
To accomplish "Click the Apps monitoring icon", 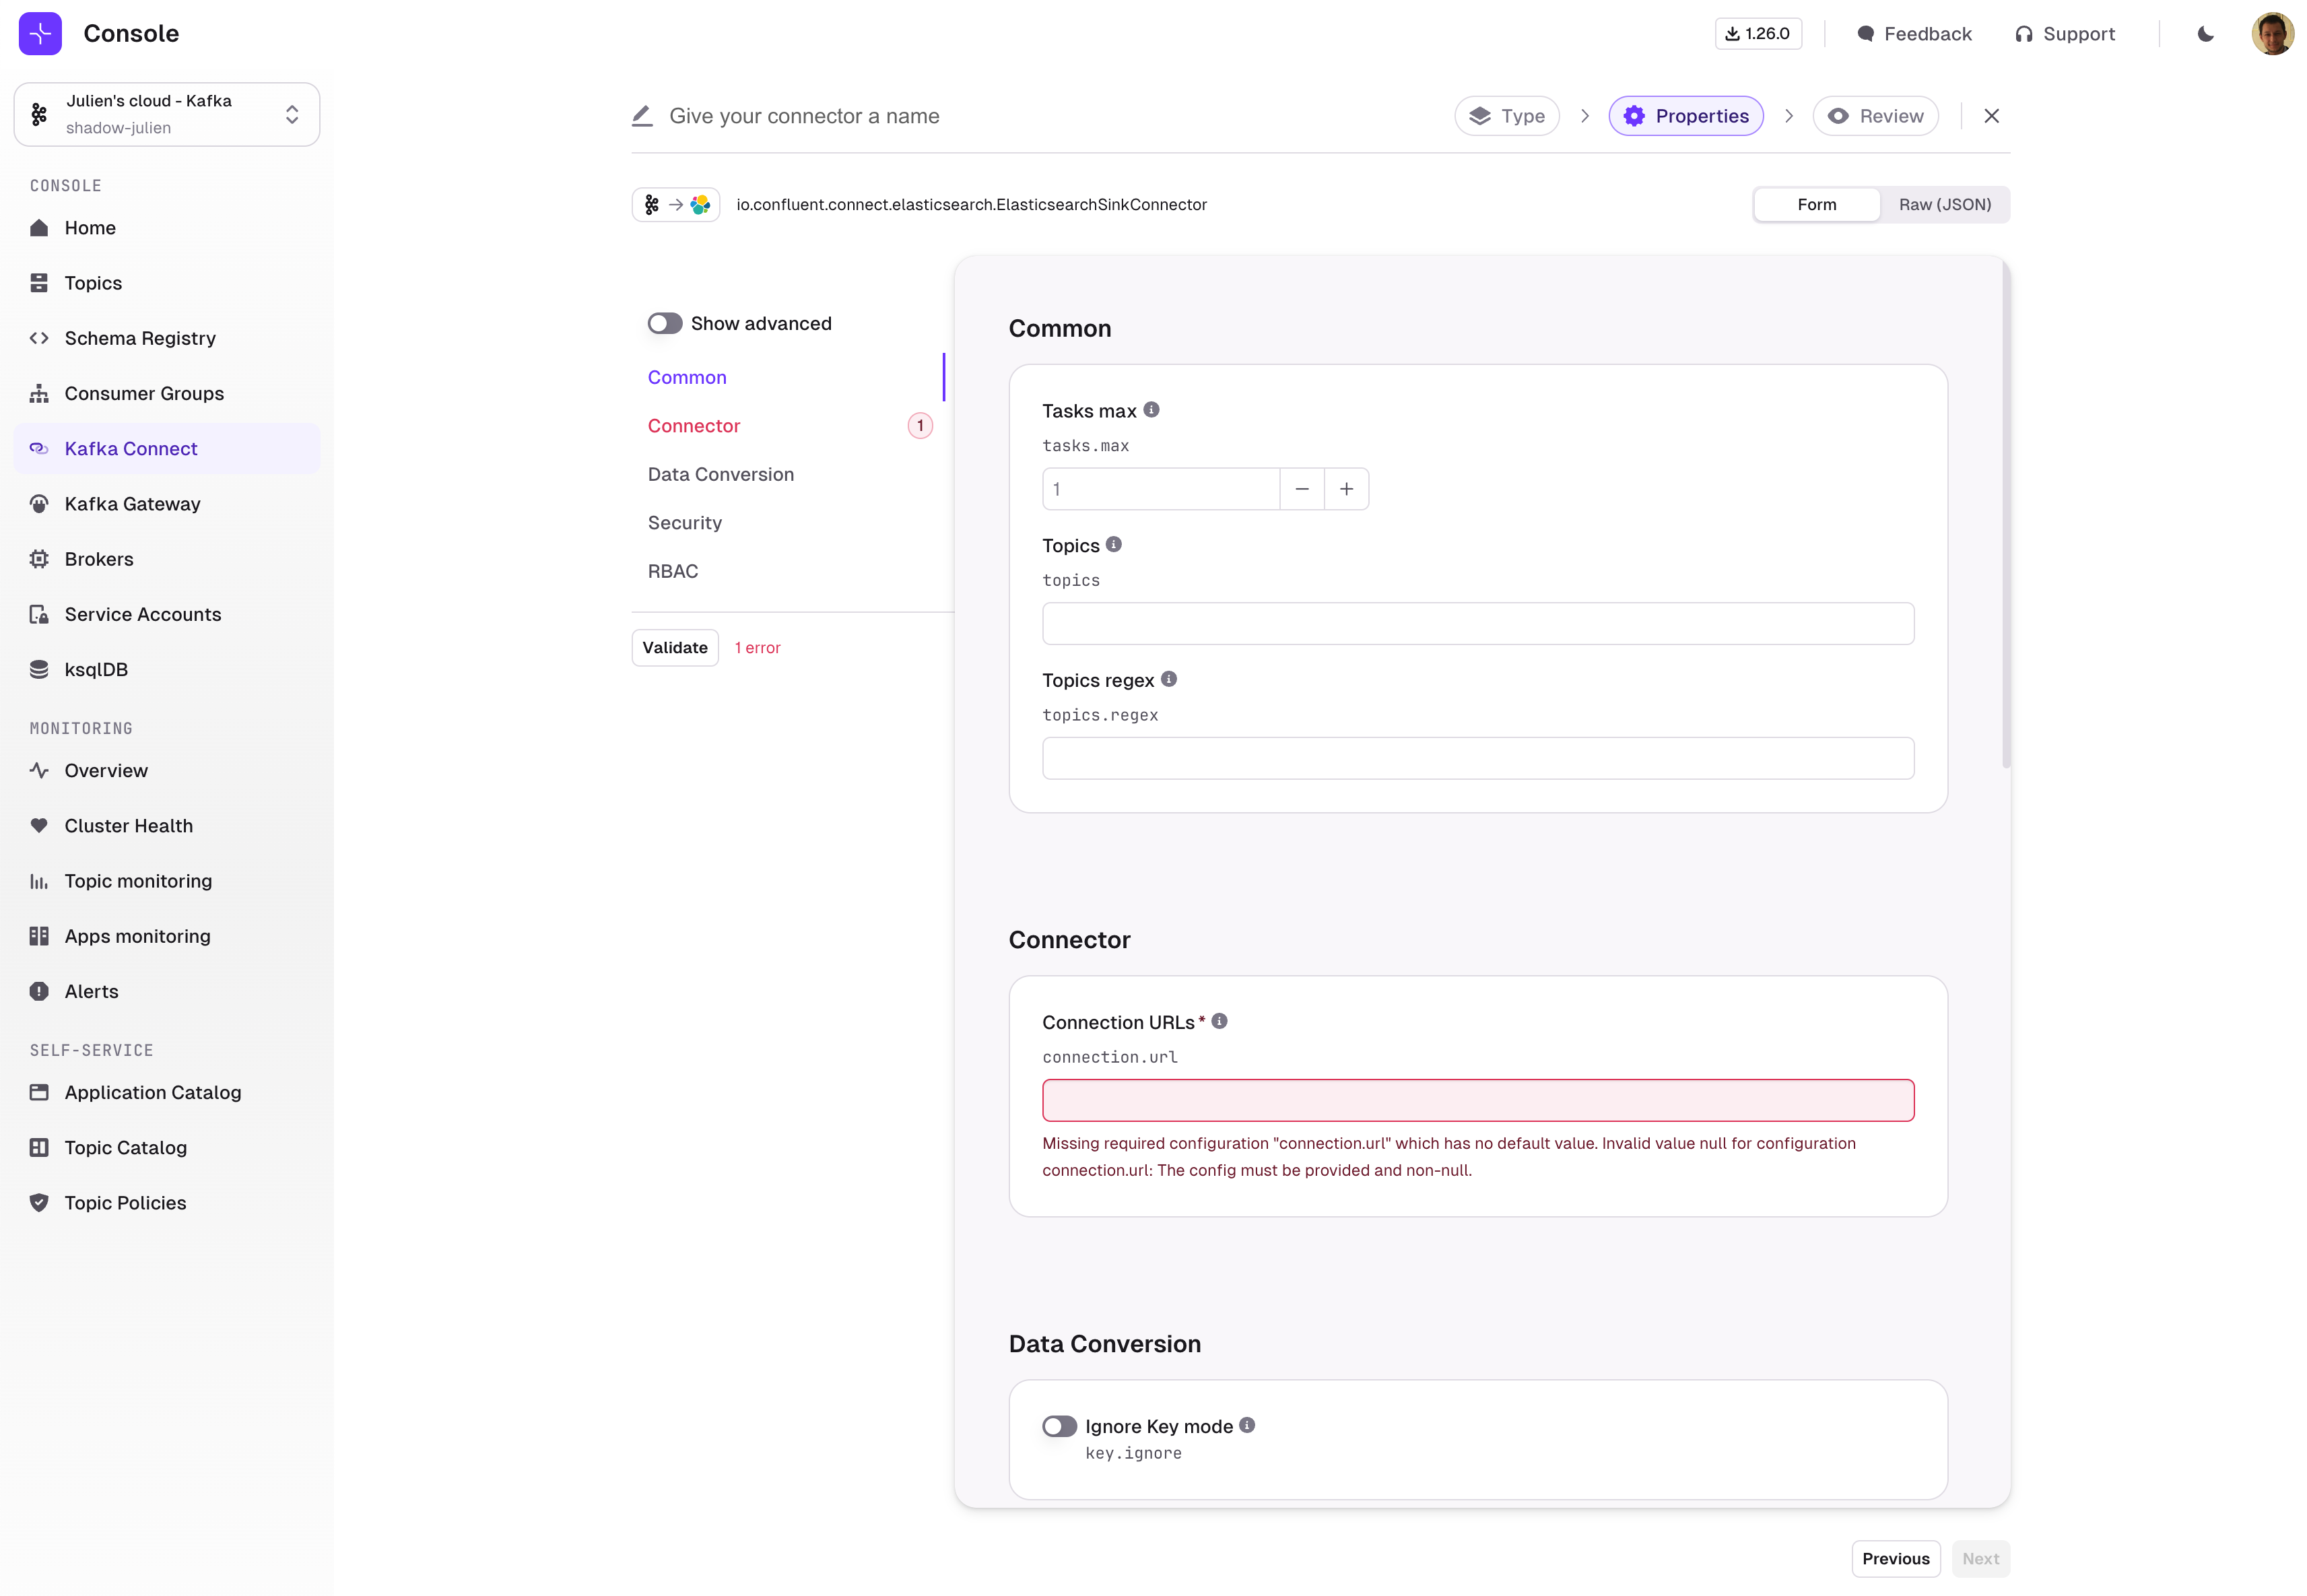I will [39, 936].
